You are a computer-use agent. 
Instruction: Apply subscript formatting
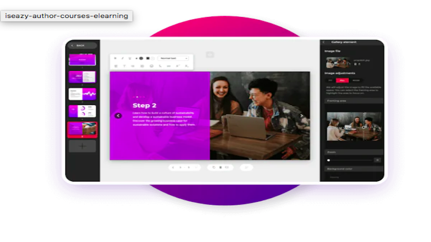coord(186,66)
